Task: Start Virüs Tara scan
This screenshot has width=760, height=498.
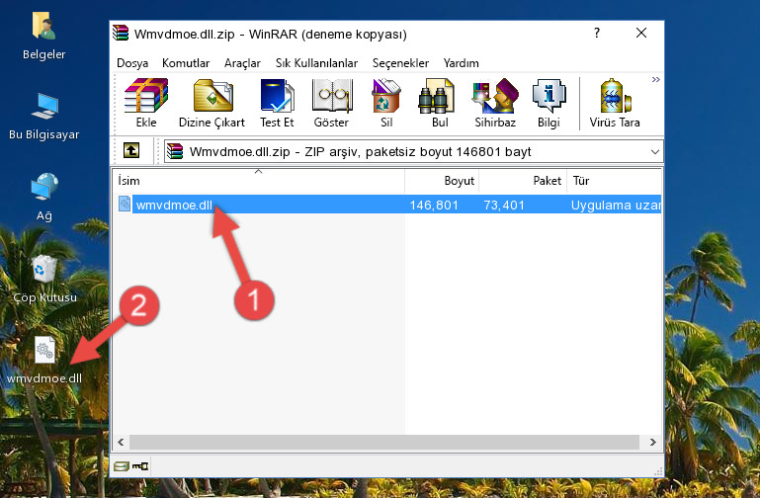Action: tap(615, 103)
